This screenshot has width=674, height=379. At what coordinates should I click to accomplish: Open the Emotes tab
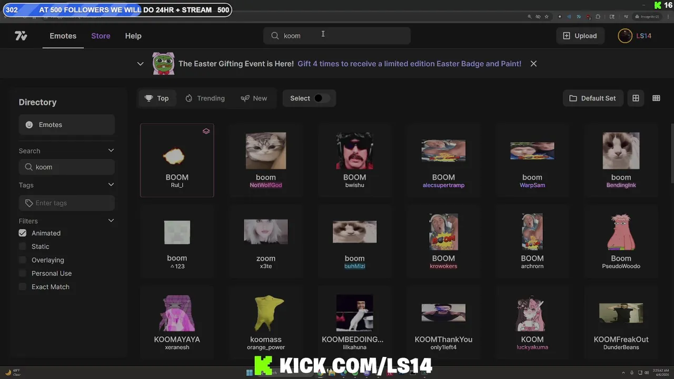click(x=63, y=36)
